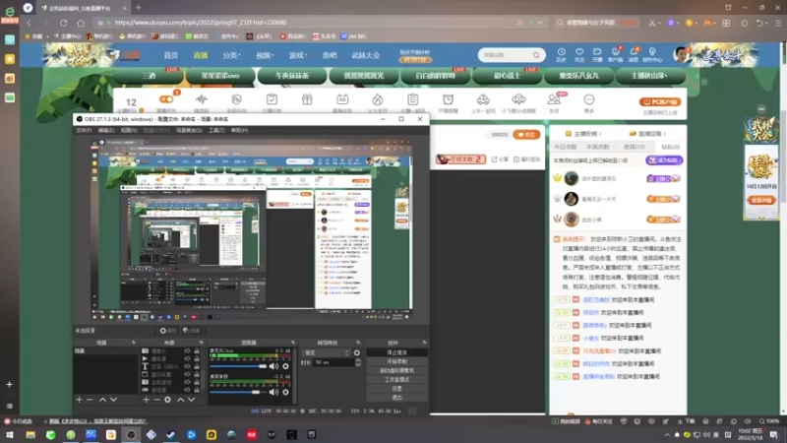Pop out the audio mixer dock panel
The width and height of the screenshot is (787, 443).
click(293, 343)
